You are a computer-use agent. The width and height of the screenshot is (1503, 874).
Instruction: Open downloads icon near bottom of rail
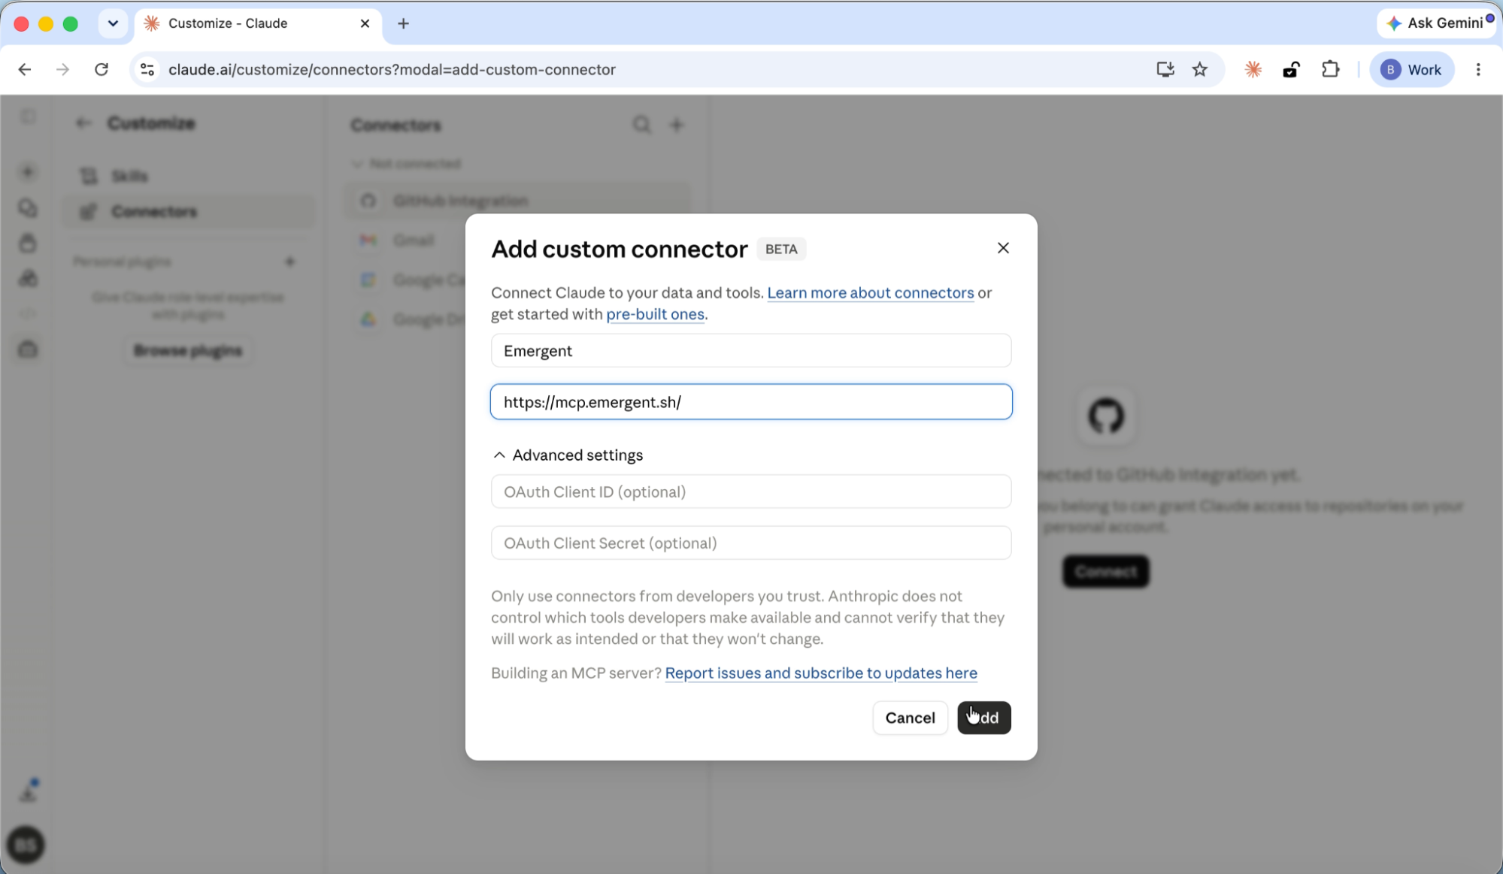28,791
